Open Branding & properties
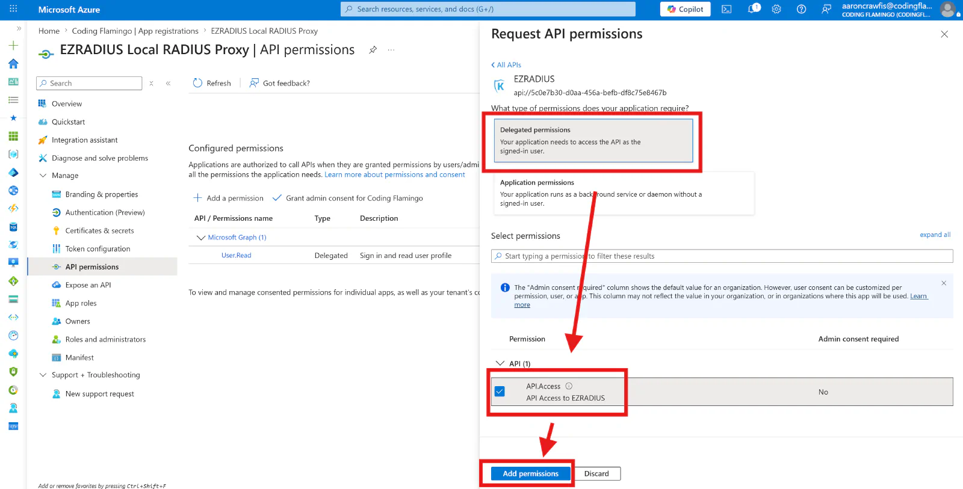 click(102, 194)
